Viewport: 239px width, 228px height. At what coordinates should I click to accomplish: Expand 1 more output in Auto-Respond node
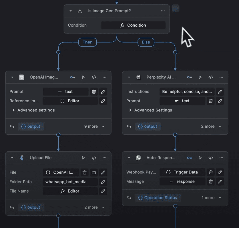(x=211, y=198)
